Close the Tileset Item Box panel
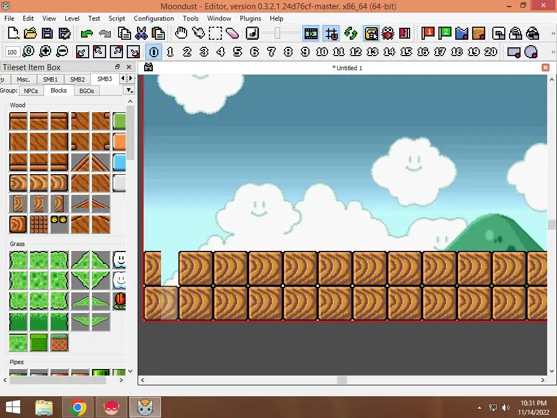557x418 pixels. [x=129, y=67]
